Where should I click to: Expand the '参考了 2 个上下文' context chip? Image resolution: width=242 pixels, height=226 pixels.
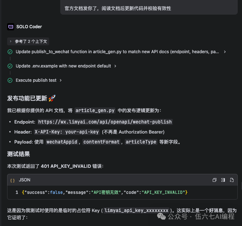pyautogui.click(x=28, y=41)
